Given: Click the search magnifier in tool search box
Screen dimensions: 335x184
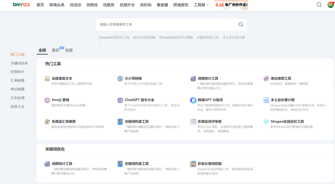Looking at the screenshot, I should tap(241, 24).
